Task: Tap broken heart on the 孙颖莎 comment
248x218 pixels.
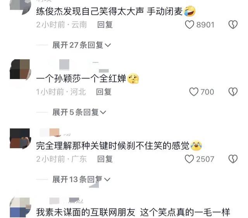Action: 233,92
